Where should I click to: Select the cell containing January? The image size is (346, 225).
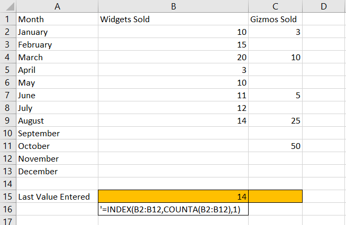57,32
